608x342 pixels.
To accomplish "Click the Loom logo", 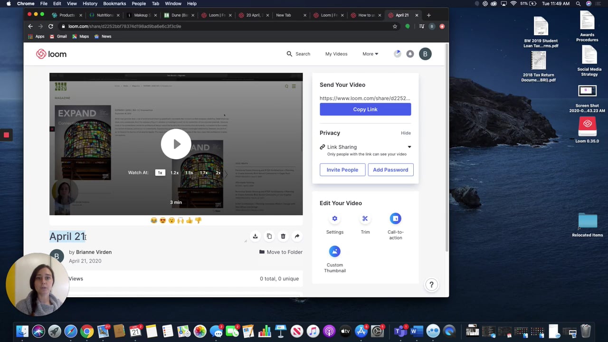I will pyautogui.click(x=51, y=54).
